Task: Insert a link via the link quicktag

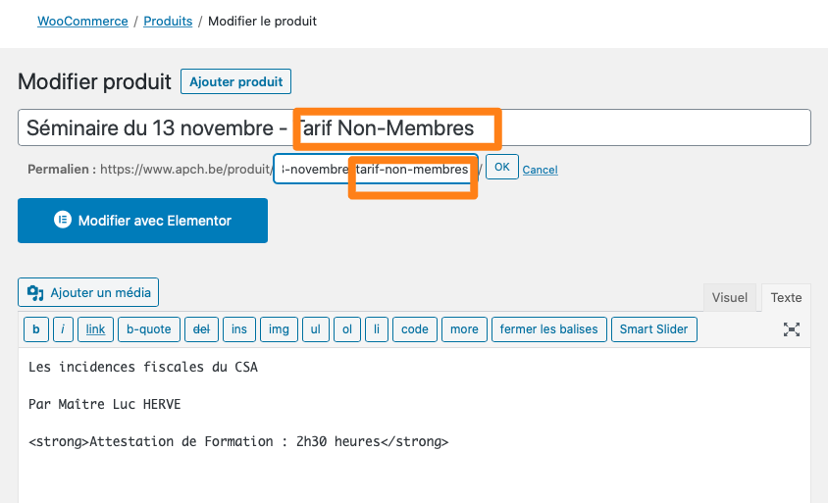Action: tap(95, 329)
